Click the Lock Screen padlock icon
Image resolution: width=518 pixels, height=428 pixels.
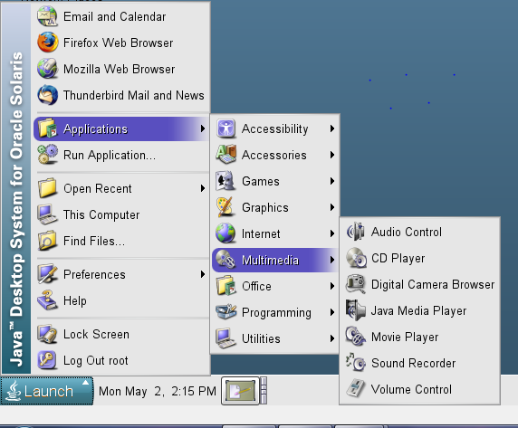pyautogui.click(x=47, y=334)
